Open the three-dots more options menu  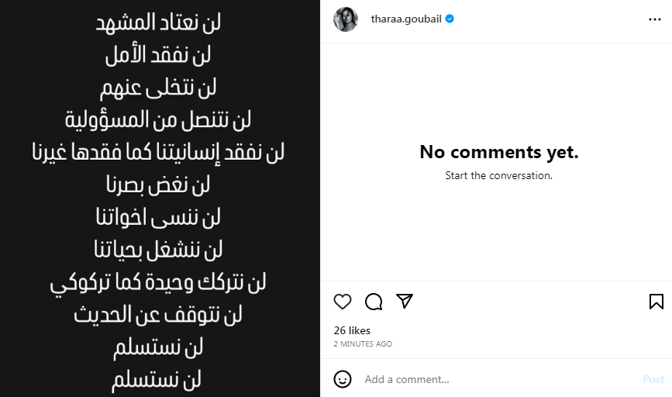tap(655, 19)
